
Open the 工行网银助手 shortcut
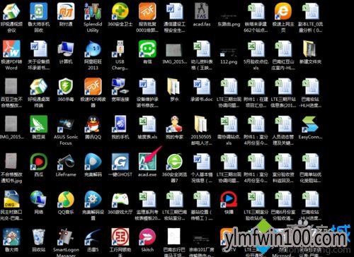[120, 242]
